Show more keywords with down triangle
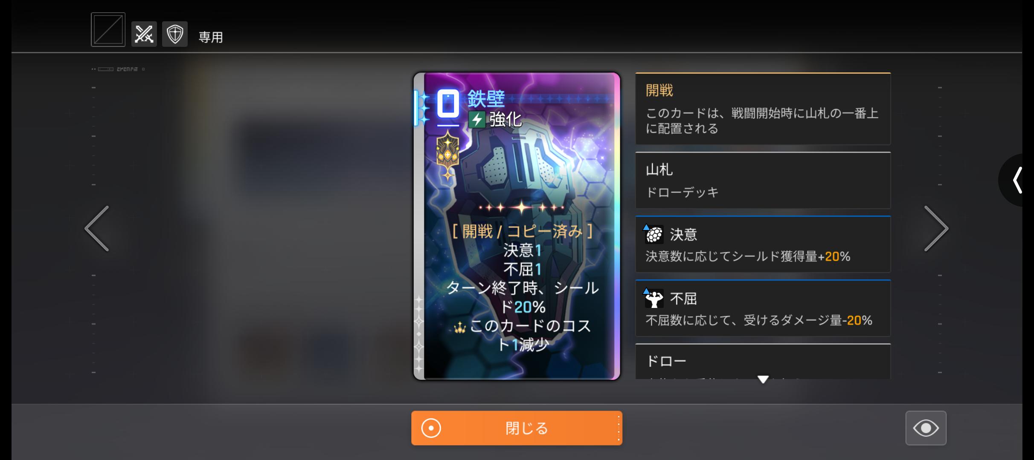 pyautogui.click(x=763, y=379)
